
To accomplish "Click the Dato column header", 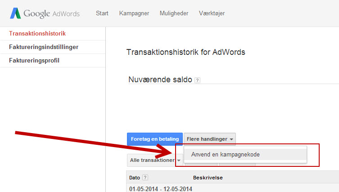I will point(135,178).
